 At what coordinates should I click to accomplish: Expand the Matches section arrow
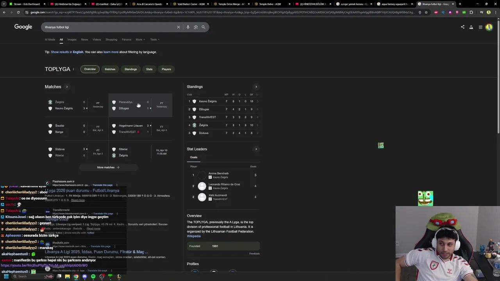(67, 87)
